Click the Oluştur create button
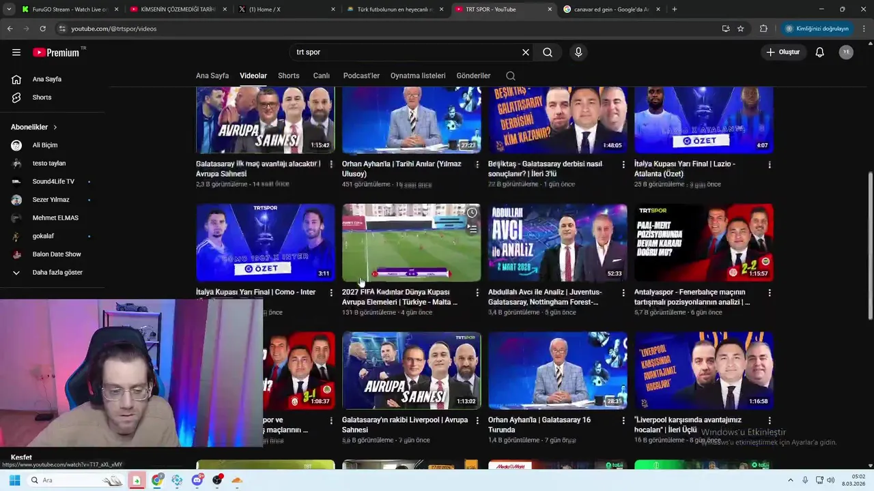The image size is (874, 491). point(783,53)
